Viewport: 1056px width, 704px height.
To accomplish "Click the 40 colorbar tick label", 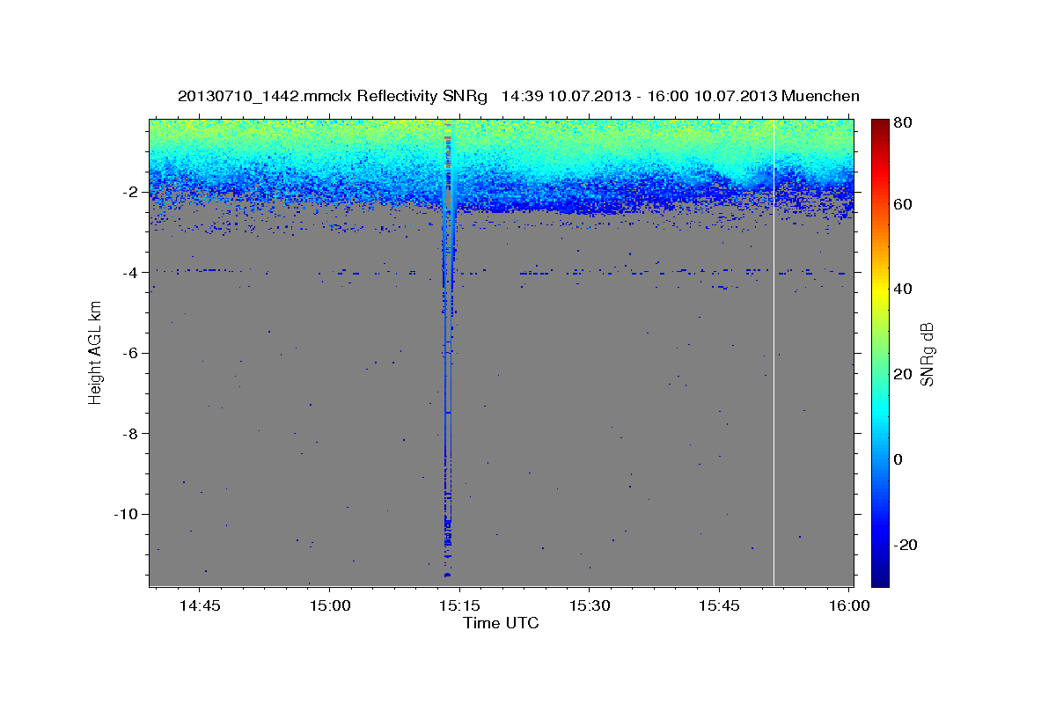I will point(904,290).
